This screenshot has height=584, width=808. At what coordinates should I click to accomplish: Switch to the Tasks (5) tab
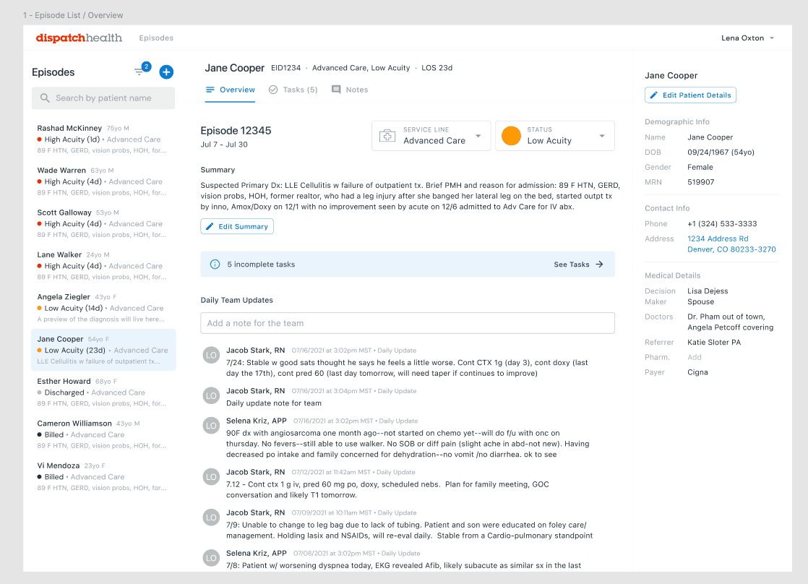point(293,90)
